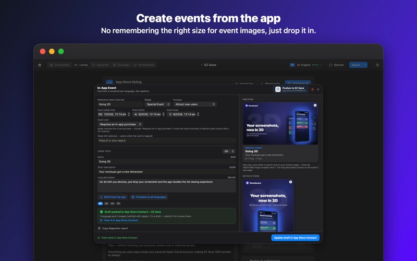
Task: Remove the preview card image
Action: [315, 105]
